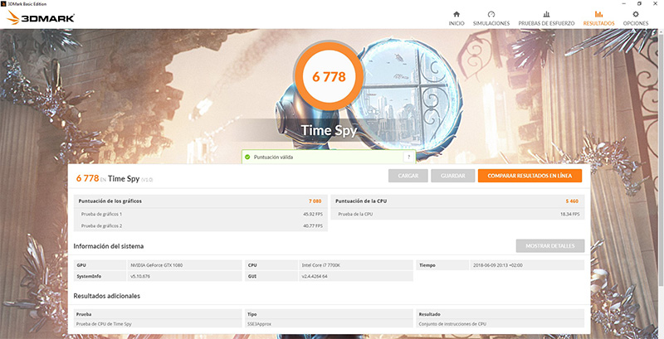Click the orange 6 778 score circle
Screen dimensions: 664x339
329,76
